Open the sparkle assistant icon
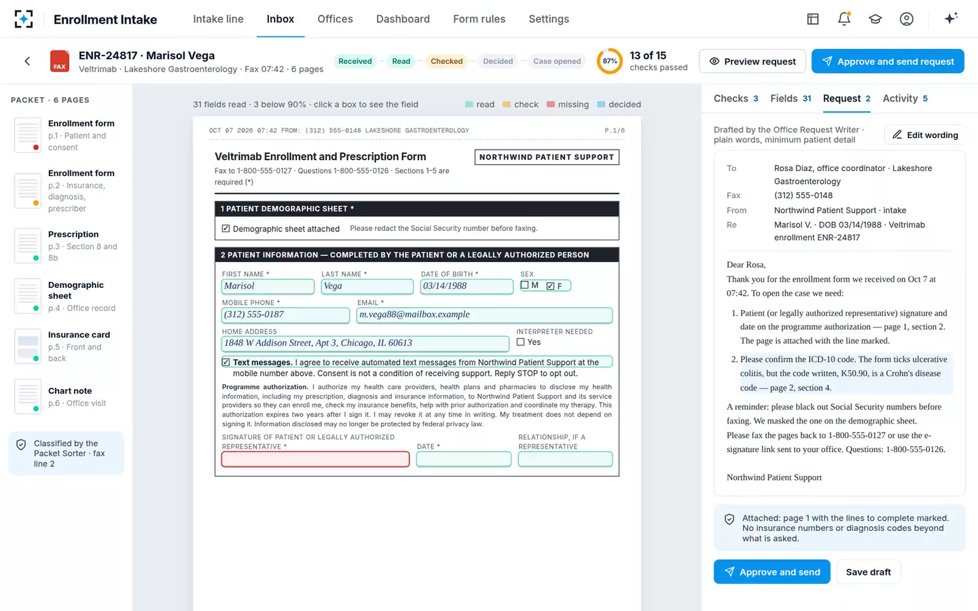This screenshot has height=611, width=978. pos(951,18)
